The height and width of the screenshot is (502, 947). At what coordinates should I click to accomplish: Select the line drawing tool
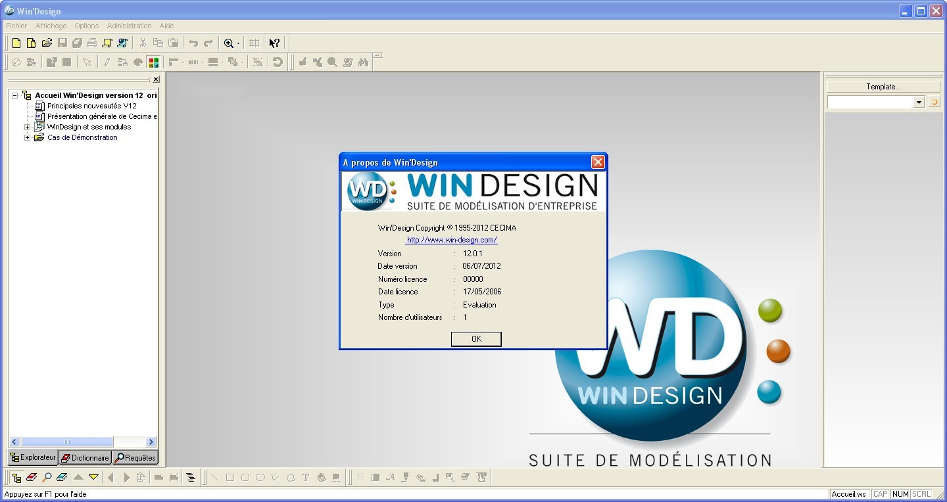tap(215, 478)
